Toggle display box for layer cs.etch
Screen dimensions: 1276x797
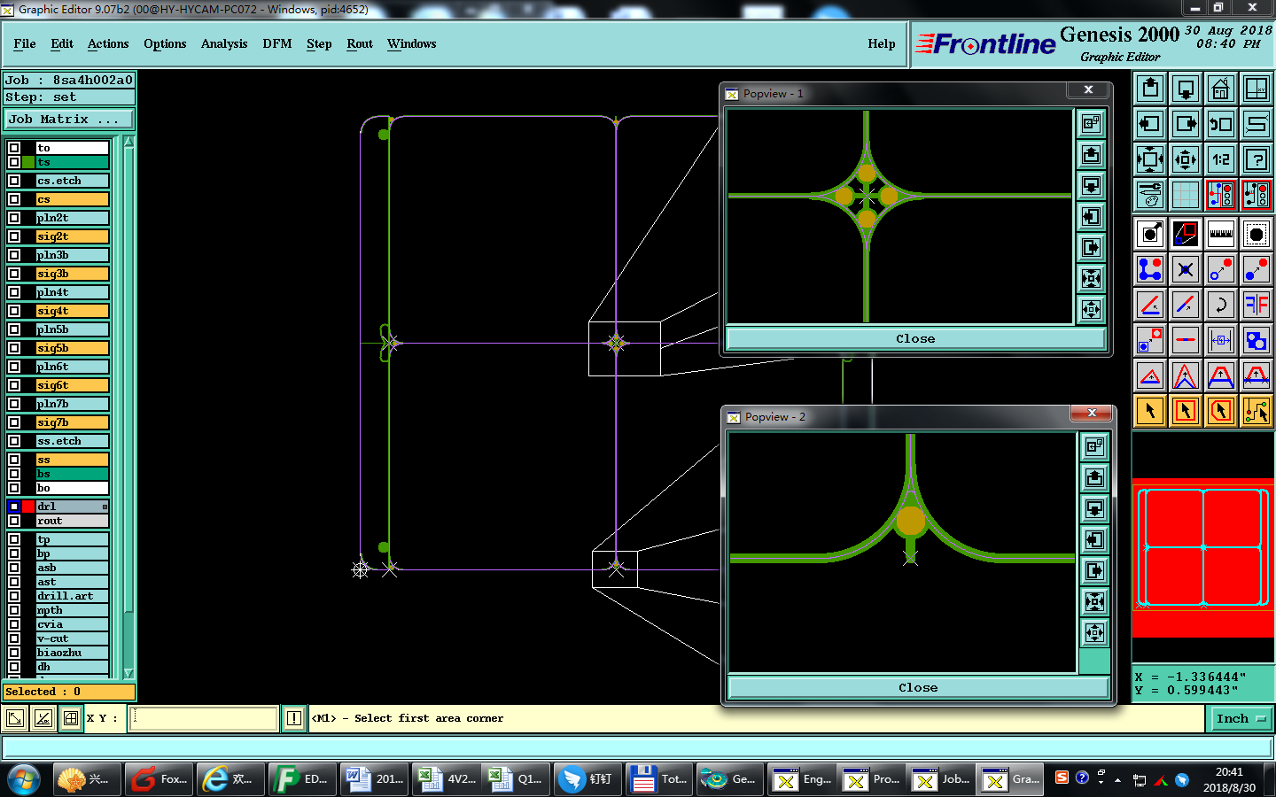click(14, 181)
